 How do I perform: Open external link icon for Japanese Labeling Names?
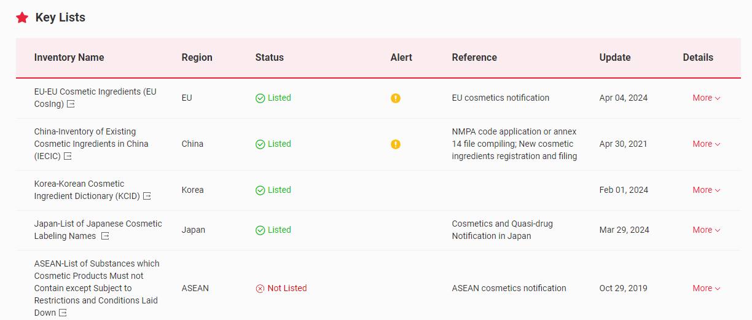tap(105, 236)
